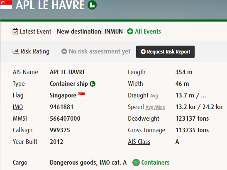Image resolution: width=227 pixels, height=170 pixels.
Task: Click the green plus icon before All Events
Action: coord(130,32)
